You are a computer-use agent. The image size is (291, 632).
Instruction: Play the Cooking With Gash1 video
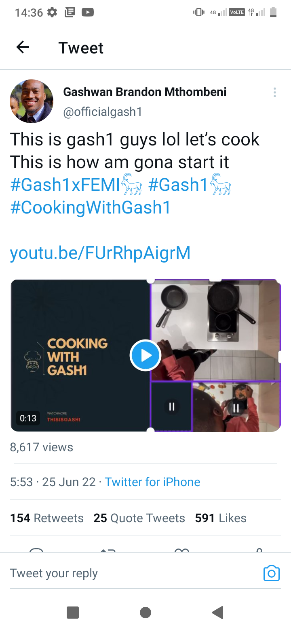point(145,355)
